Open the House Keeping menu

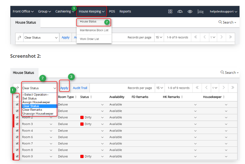click(92, 11)
